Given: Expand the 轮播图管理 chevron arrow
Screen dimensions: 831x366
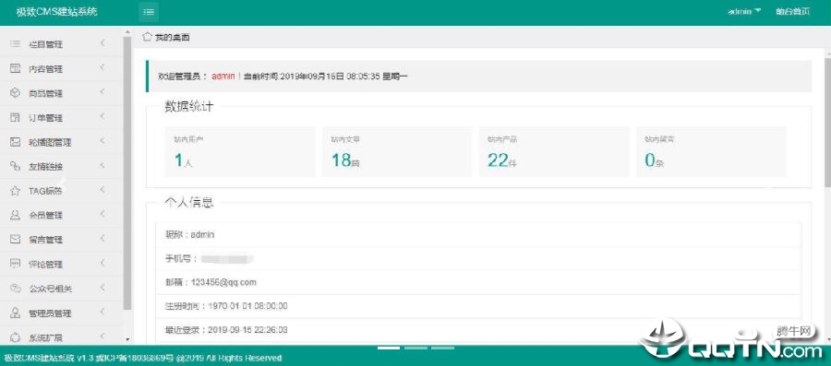Looking at the screenshot, I should click(102, 141).
